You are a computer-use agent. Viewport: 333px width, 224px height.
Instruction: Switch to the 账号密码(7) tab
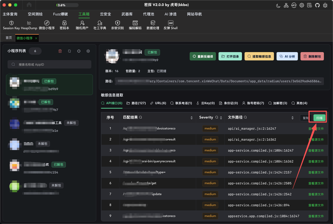253,103
